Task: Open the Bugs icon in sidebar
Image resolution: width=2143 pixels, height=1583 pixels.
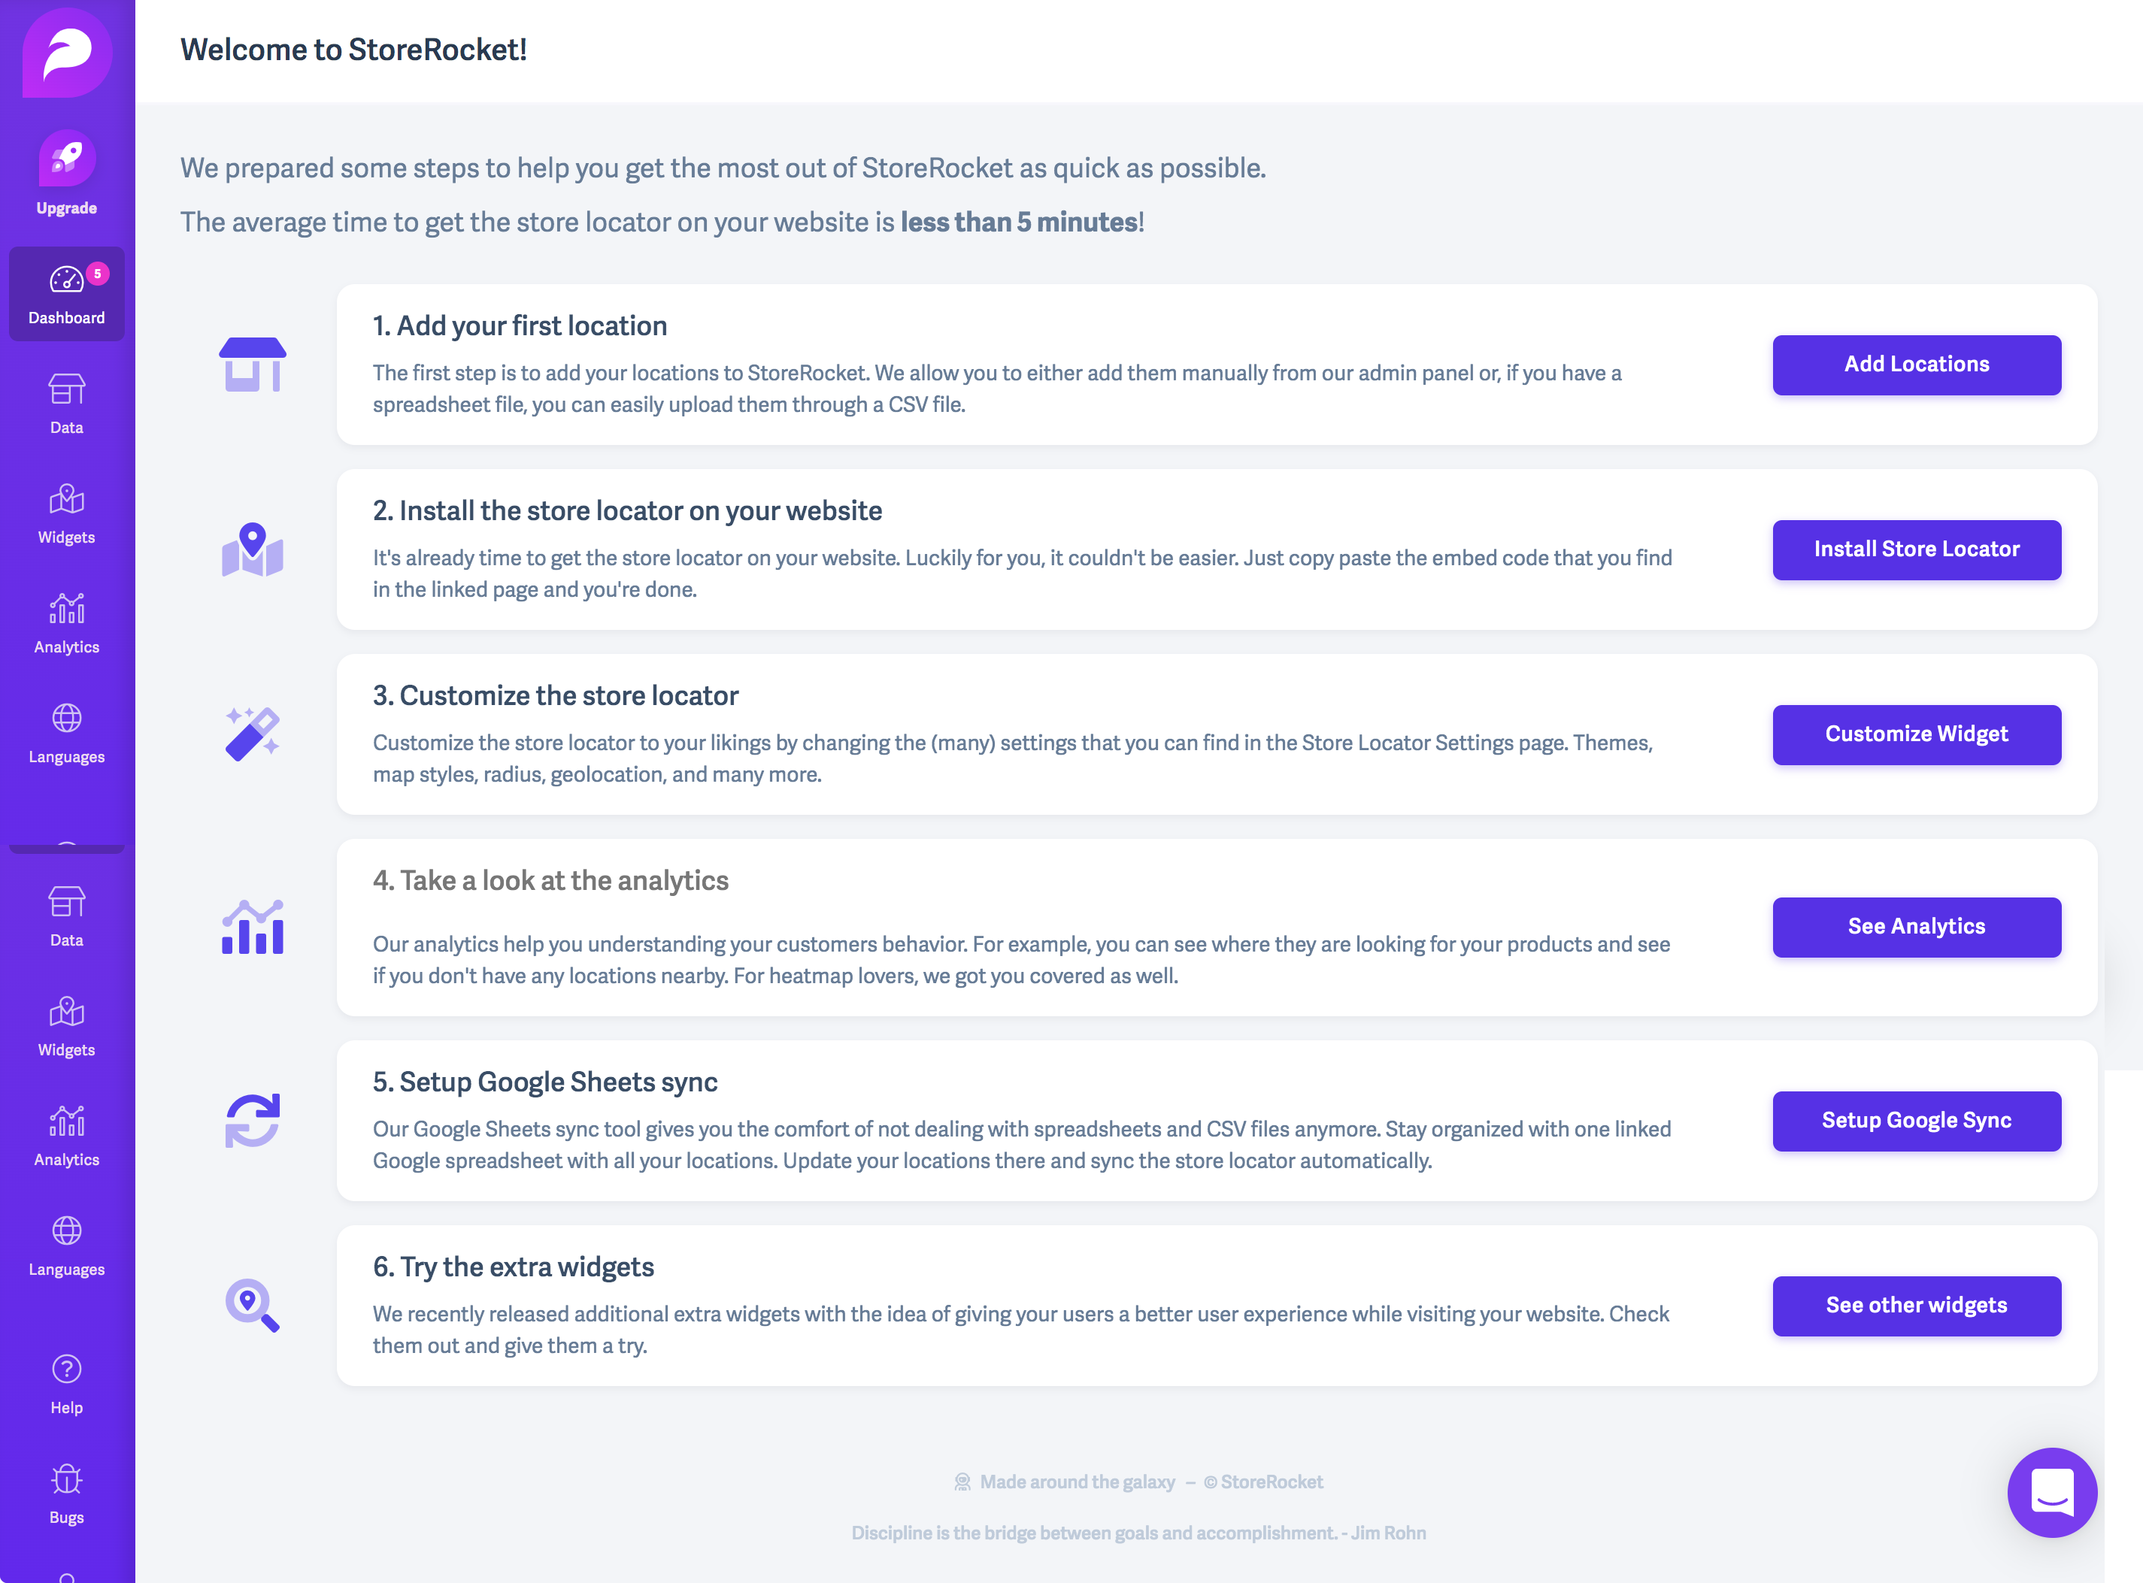Action: (x=67, y=1479)
